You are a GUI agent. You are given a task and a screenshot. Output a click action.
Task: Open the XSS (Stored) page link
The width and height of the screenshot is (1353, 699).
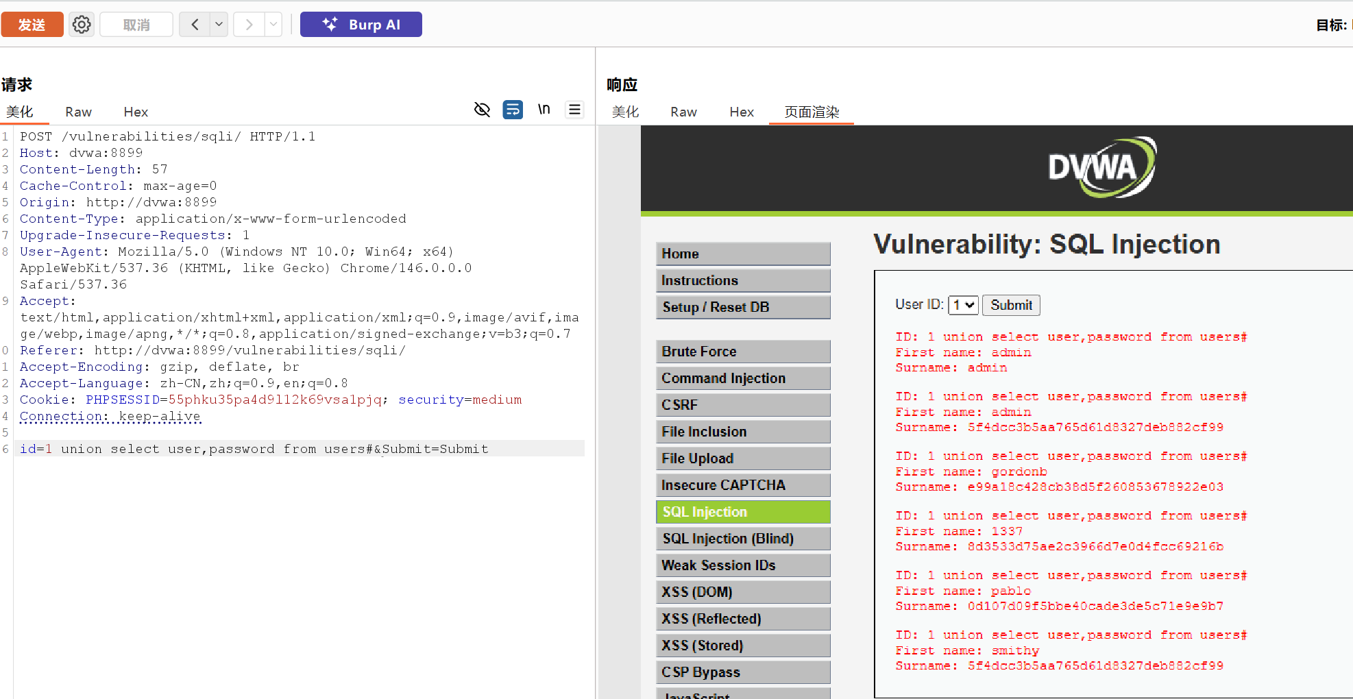pyautogui.click(x=743, y=646)
